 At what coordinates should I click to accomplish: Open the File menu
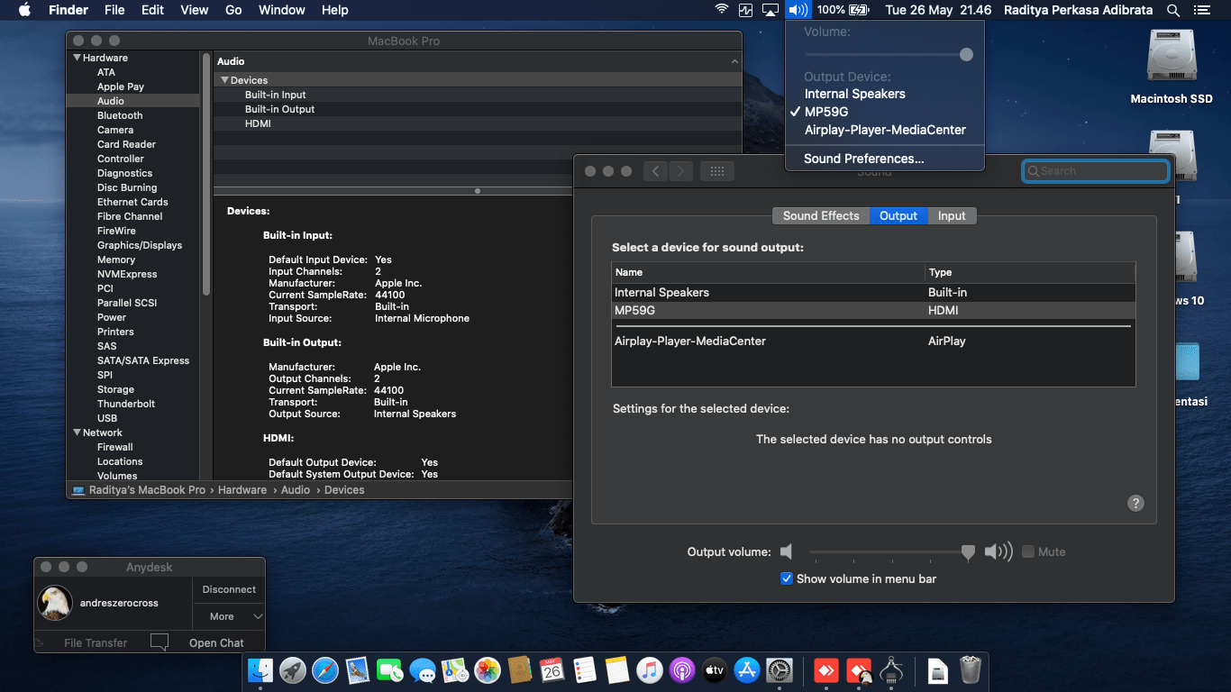click(x=114, y=10)
